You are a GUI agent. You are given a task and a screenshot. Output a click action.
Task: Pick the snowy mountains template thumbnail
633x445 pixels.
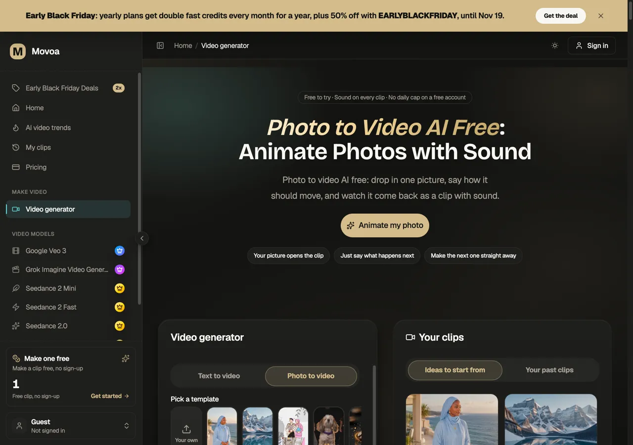tap(258, 426)
